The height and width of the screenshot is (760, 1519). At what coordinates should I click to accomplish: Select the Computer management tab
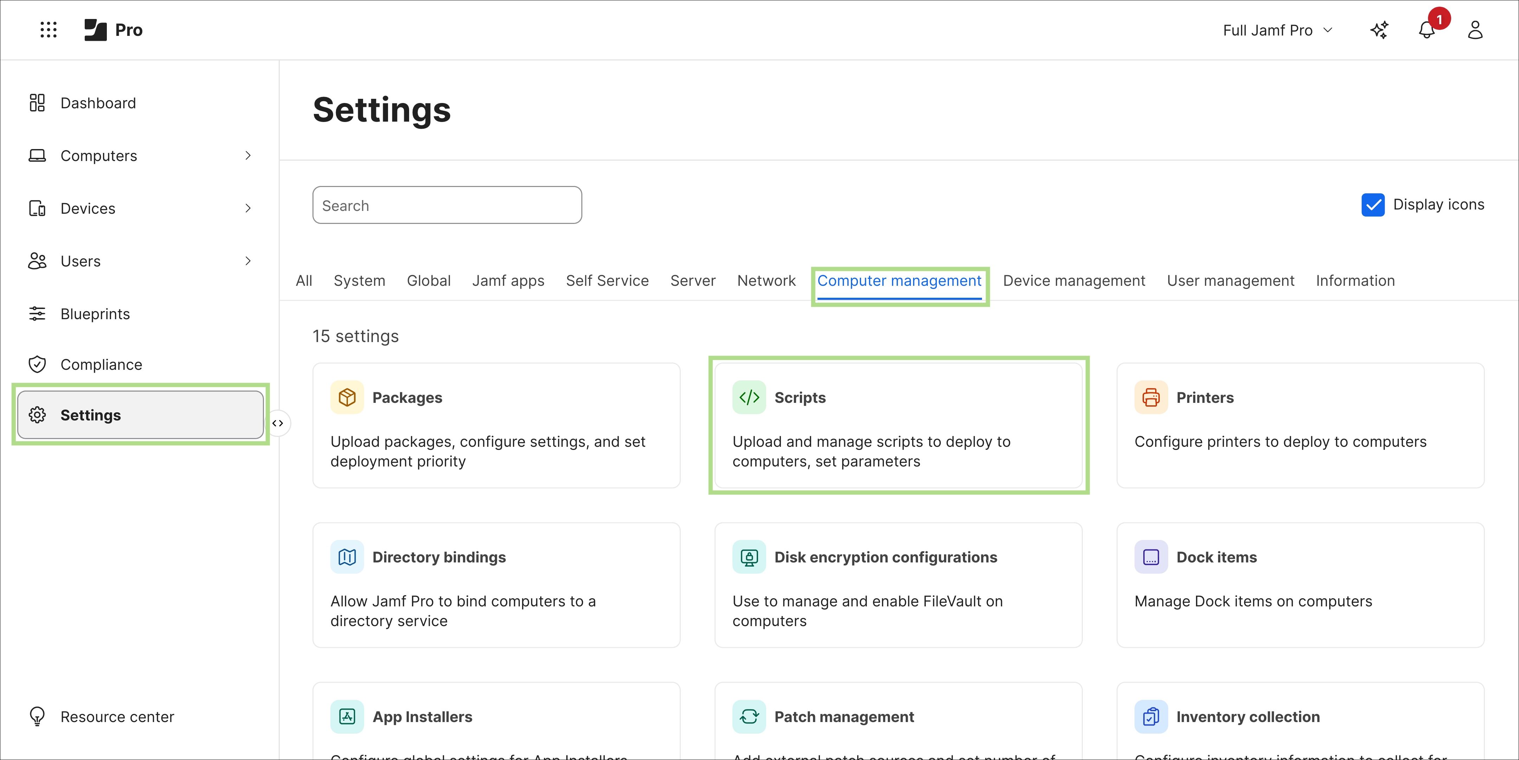tap(899, 281)
